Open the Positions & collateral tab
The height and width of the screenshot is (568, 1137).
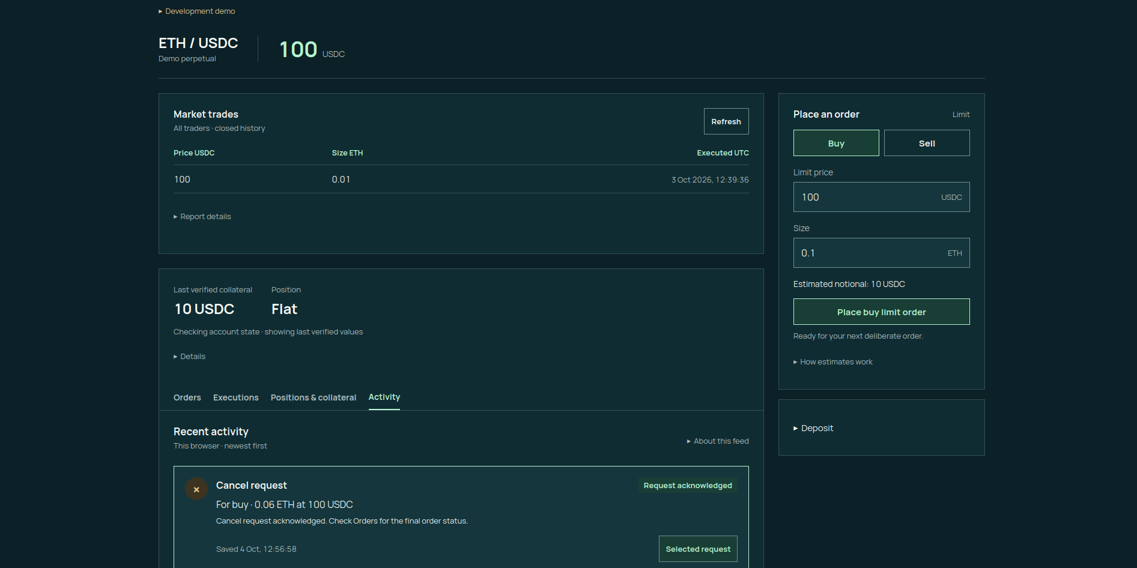pos(314,397)
